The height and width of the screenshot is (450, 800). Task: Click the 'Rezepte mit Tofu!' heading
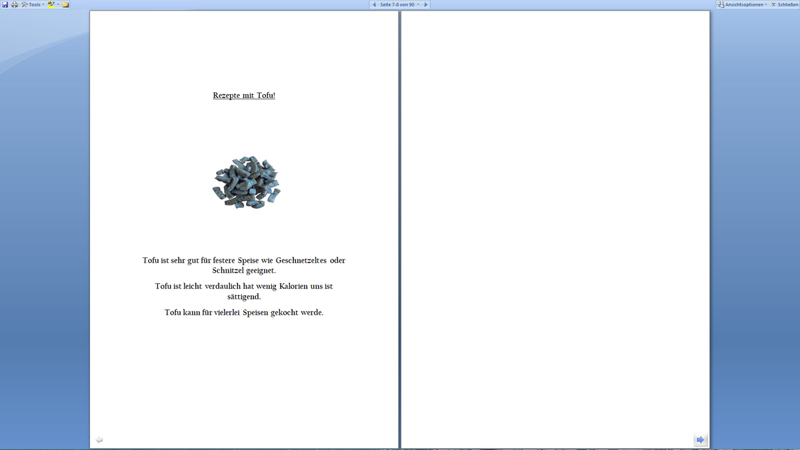(244, 95)
